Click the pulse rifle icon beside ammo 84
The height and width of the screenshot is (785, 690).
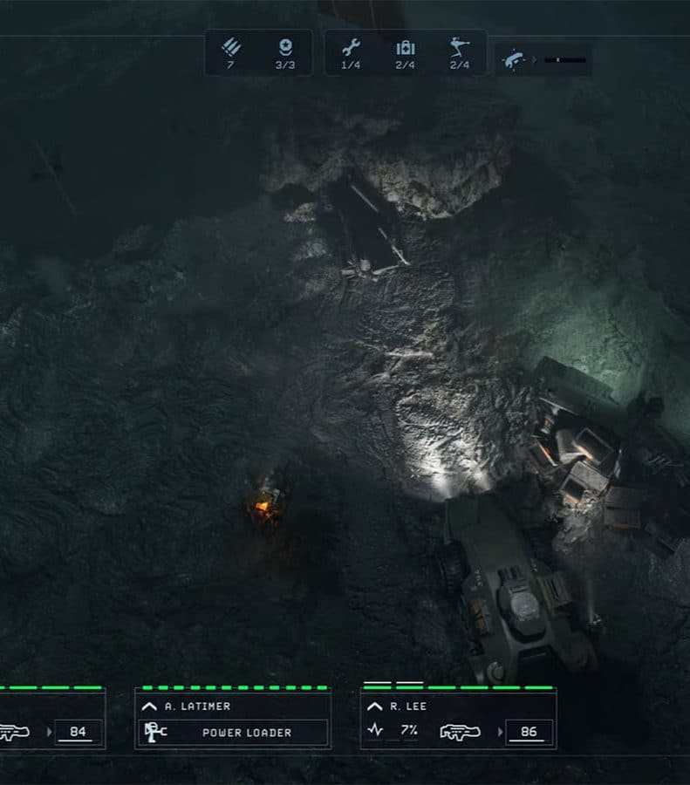pyautogui.click(x=14, y=732)
